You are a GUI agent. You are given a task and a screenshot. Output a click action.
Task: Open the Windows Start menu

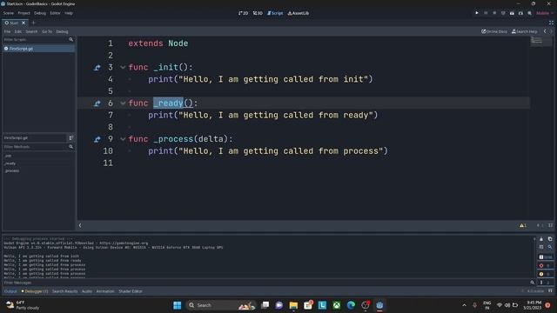(178, 305)
